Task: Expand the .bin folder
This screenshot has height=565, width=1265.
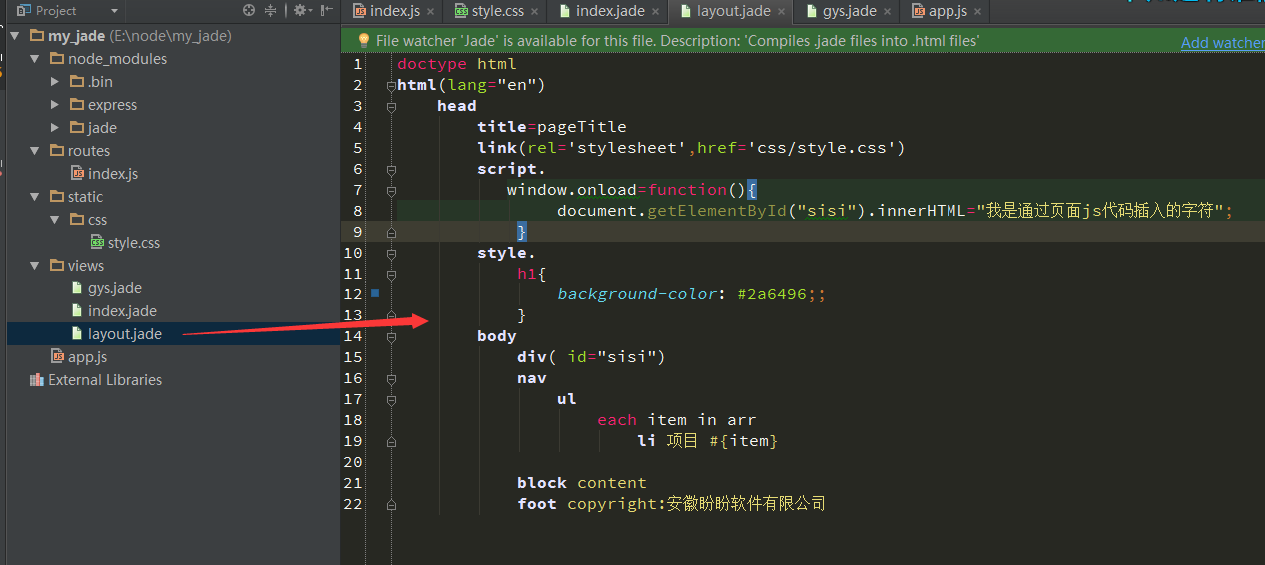Action: click(55, 82)
